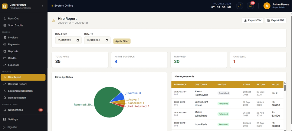292x131 pixels.
Task: Click the CineHire001 film logo icon
Action: coord(5,6)
